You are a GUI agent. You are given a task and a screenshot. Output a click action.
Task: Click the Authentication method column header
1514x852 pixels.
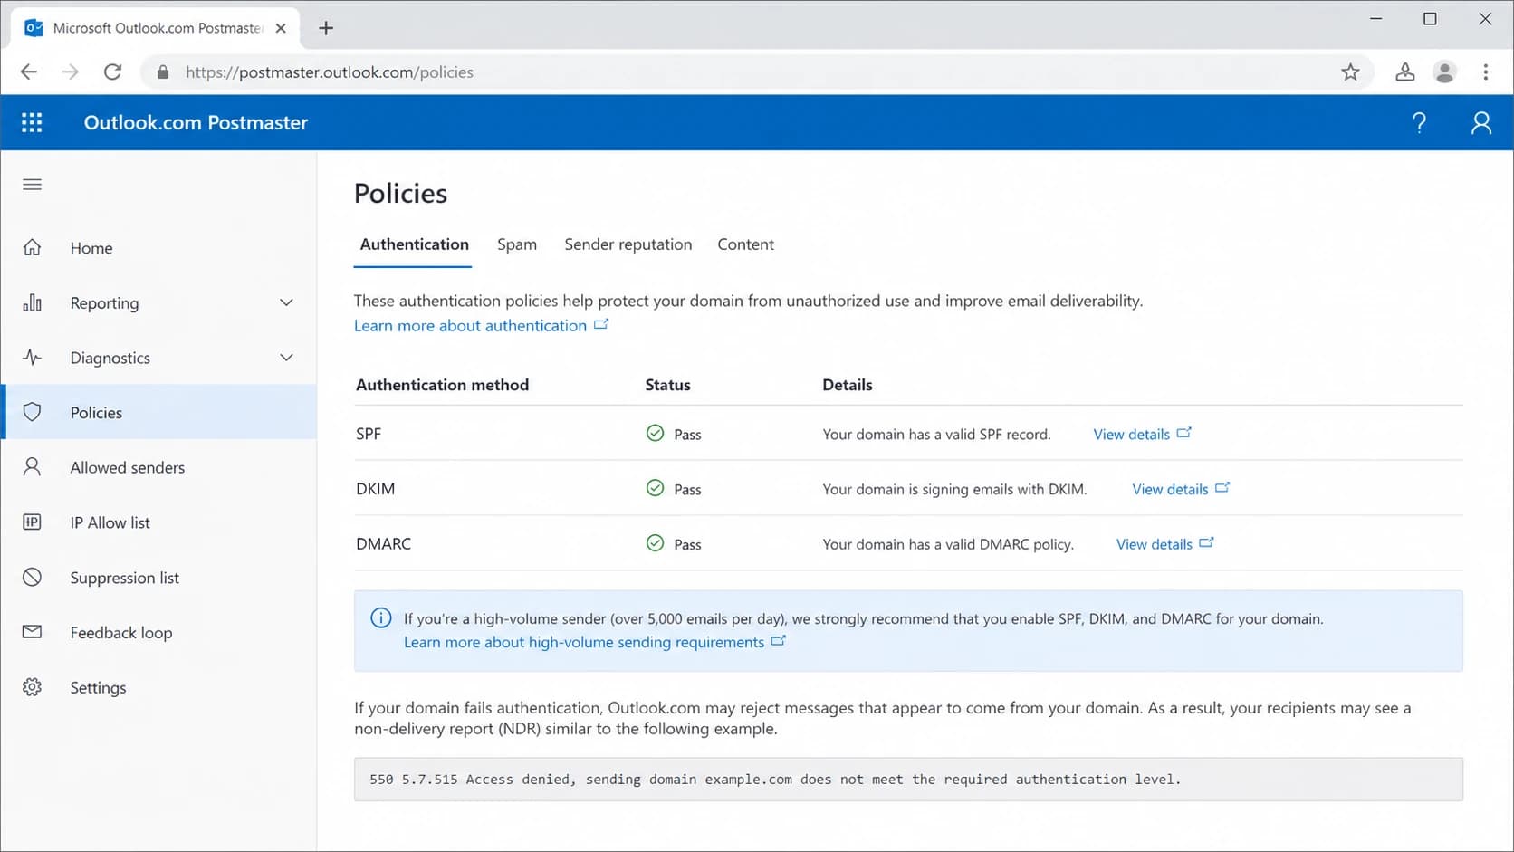(442, 385)
